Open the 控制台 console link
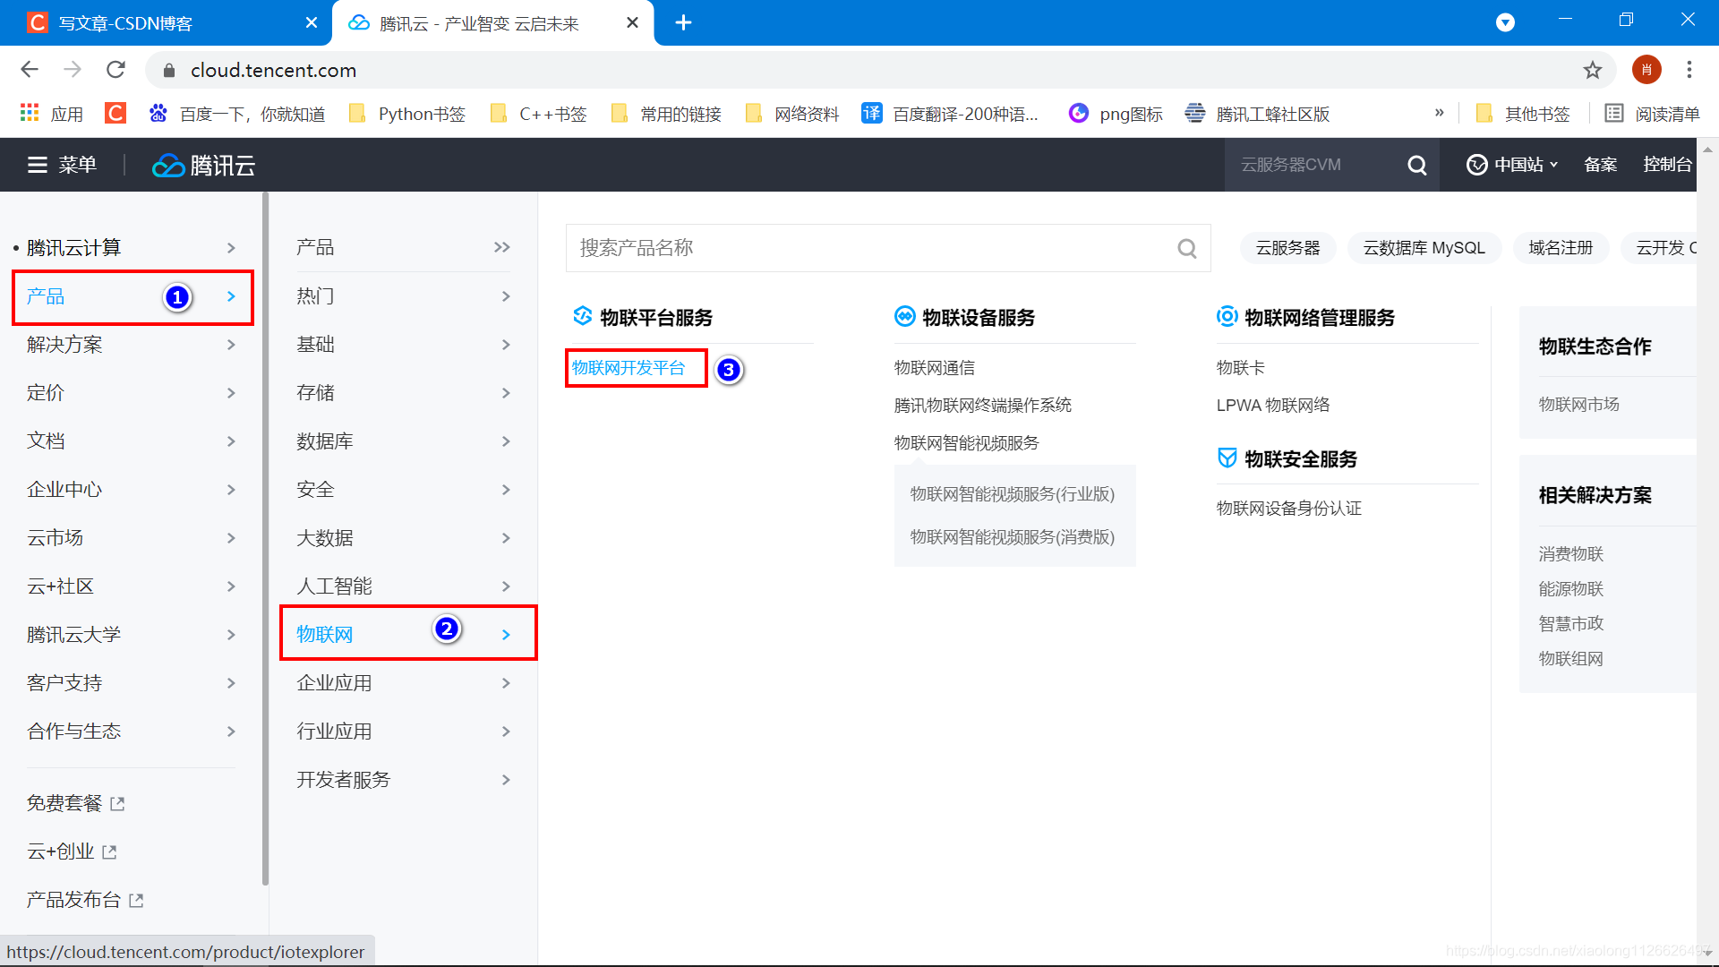Screen dimensions: 1719x967 (x=1667, y=165)
